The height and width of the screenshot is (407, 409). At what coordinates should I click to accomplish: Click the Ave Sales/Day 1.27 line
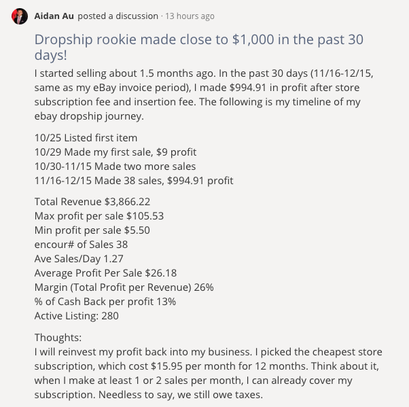pos(79,259)
